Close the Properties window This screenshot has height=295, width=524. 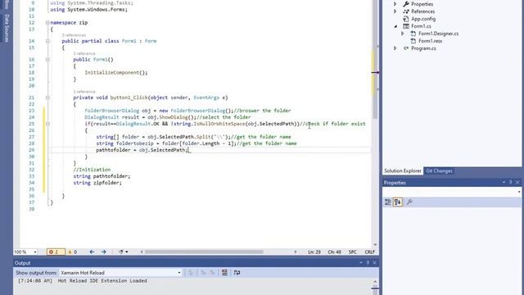517,182
